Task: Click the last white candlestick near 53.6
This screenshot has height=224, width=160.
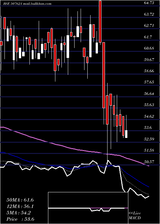Action: pyautogui.click(x=126, y=134)
